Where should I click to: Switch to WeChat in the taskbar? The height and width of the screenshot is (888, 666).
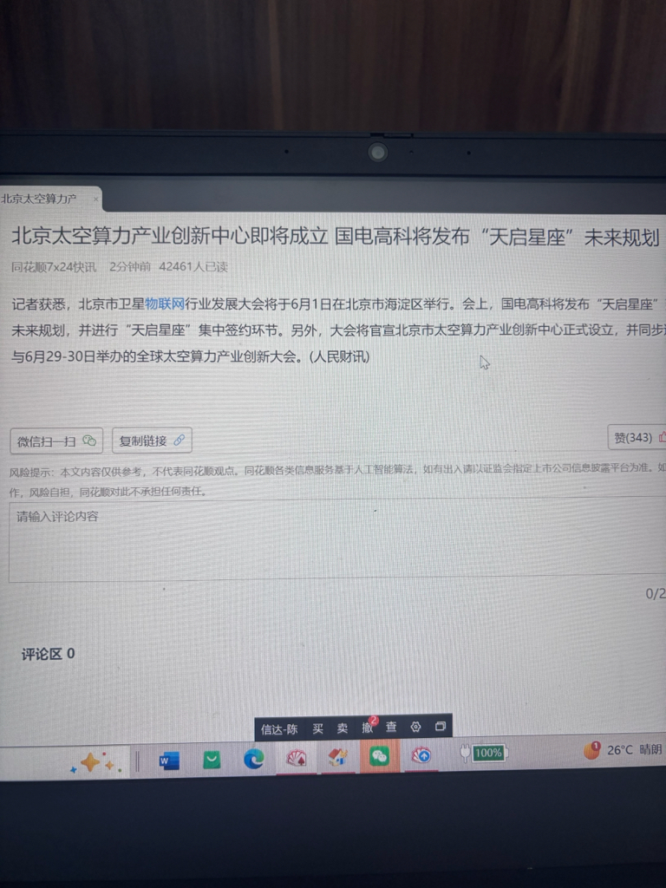380,755
